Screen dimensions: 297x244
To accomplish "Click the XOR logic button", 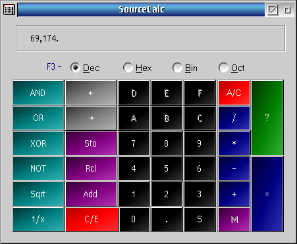I will (38, 143).
